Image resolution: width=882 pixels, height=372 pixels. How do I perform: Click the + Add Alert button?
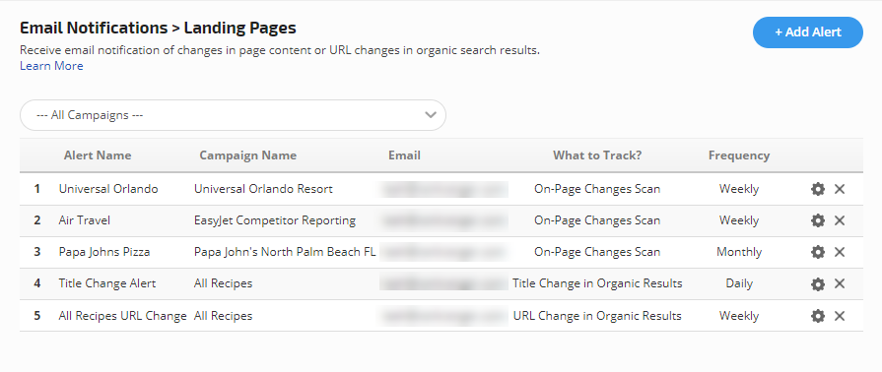coord(808,32)
